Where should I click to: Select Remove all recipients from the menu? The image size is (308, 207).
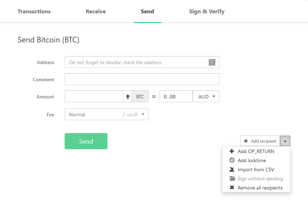point(260,187)
